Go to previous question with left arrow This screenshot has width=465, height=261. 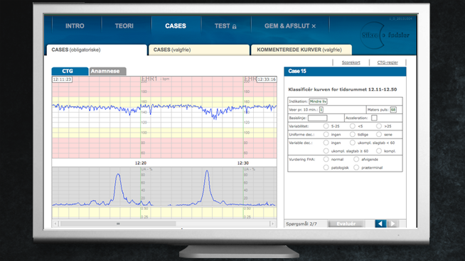[x=380, y=223]
